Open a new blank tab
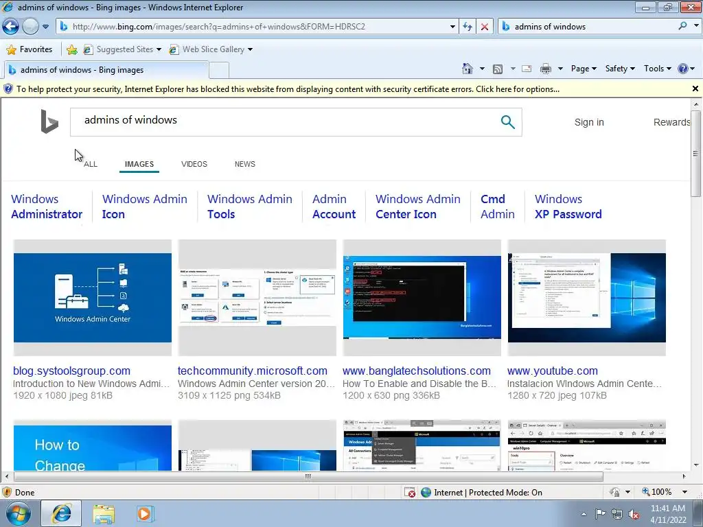 pos(219,71)
